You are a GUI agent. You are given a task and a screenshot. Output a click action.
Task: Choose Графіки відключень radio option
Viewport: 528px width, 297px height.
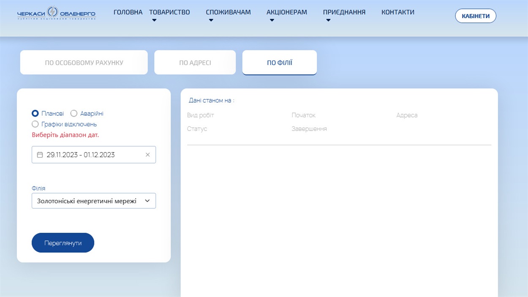(35, 124)
